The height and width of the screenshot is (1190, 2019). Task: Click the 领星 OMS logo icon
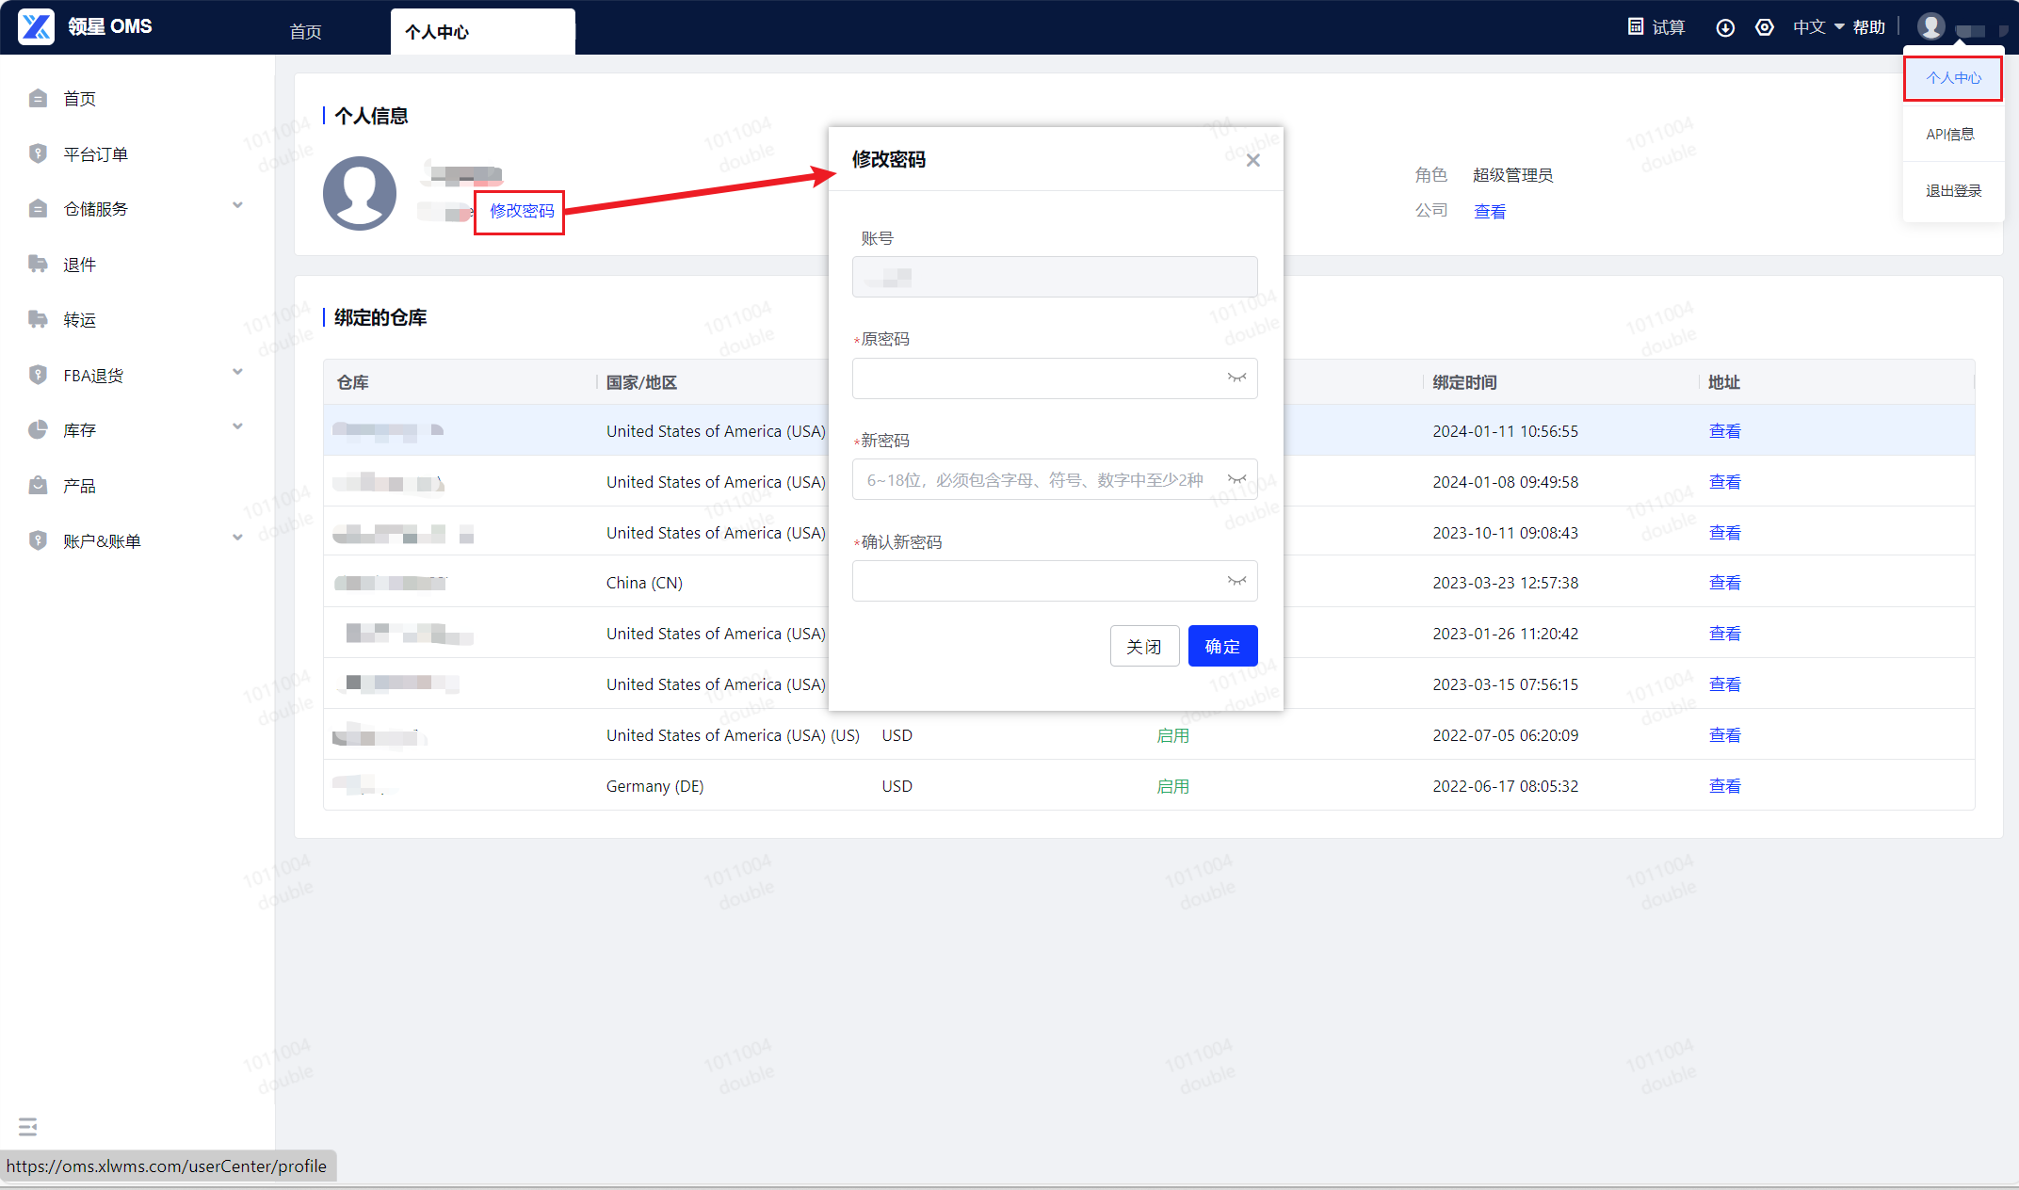(x=36, y=26)
